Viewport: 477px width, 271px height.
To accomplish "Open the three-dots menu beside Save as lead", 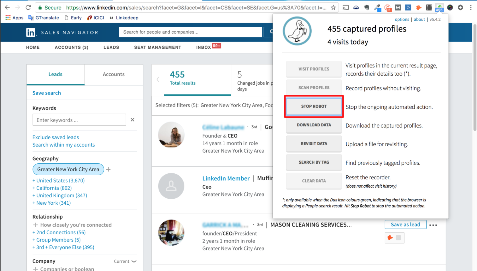I will (433, 225).
